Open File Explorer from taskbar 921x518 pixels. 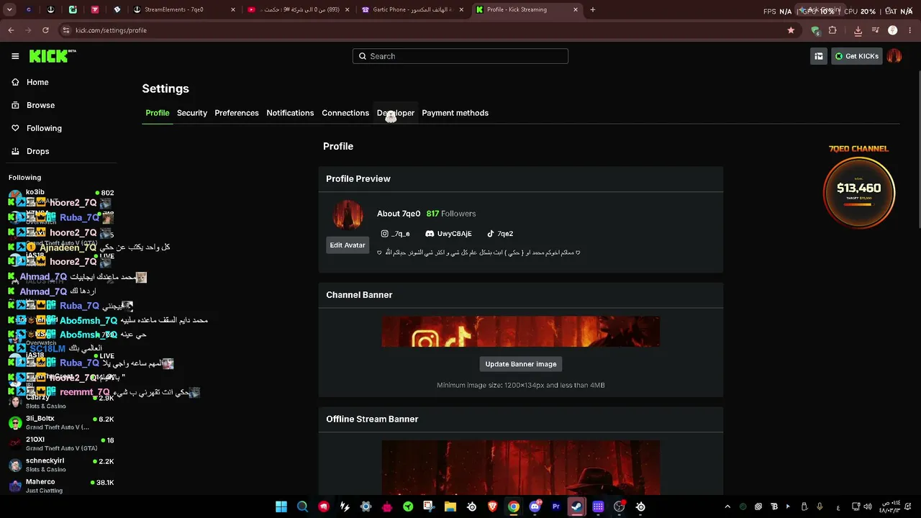[x=450, y=506]
